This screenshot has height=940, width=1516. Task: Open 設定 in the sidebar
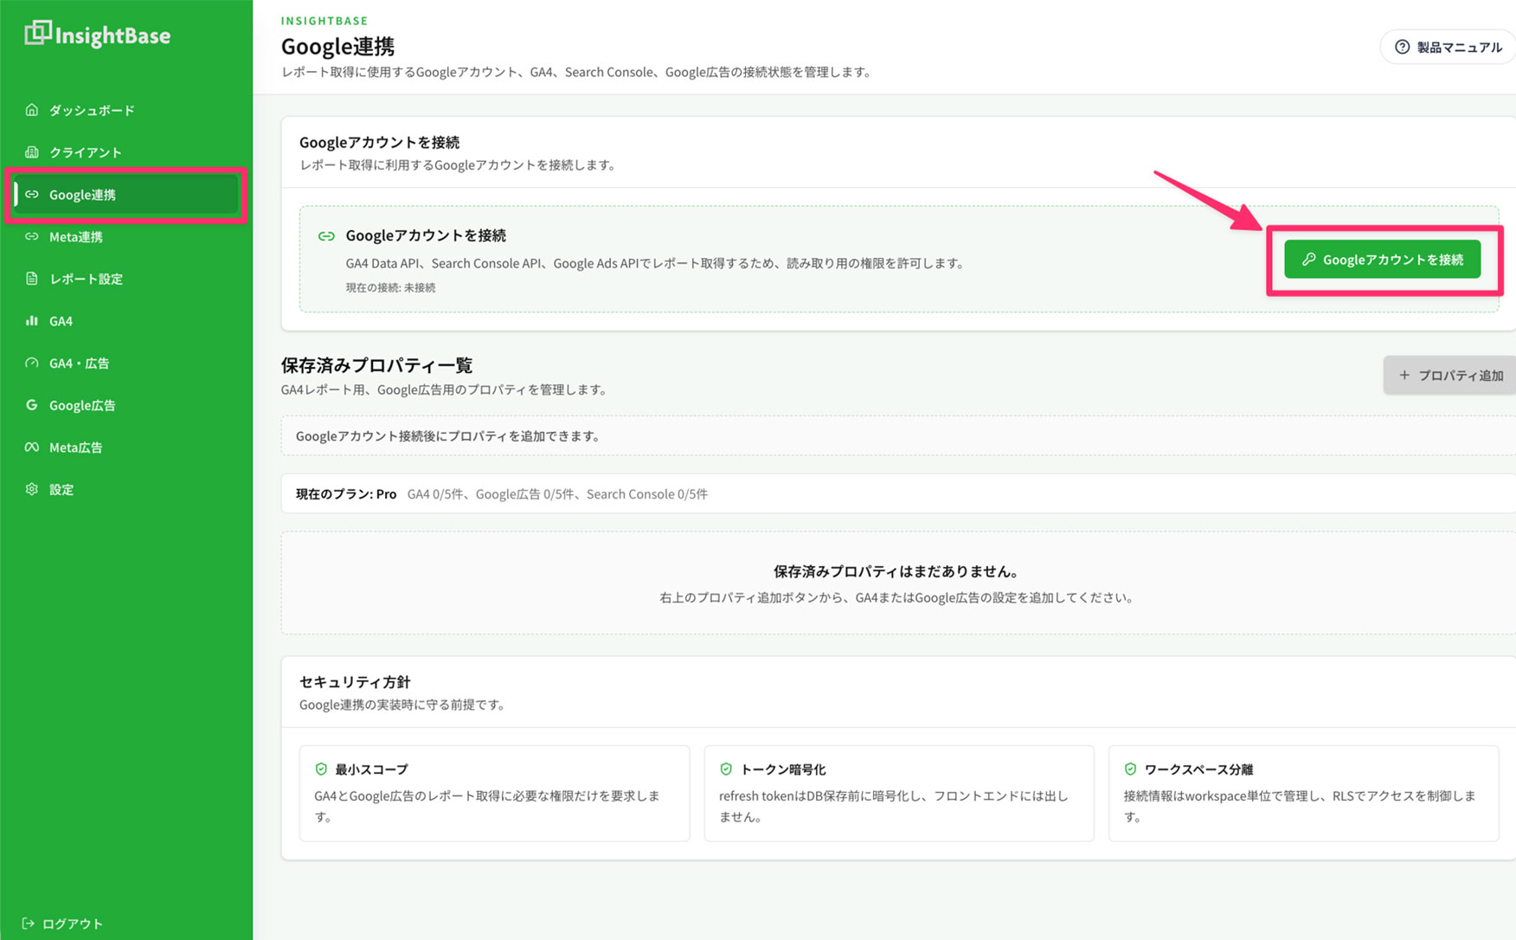coord(126,489)
